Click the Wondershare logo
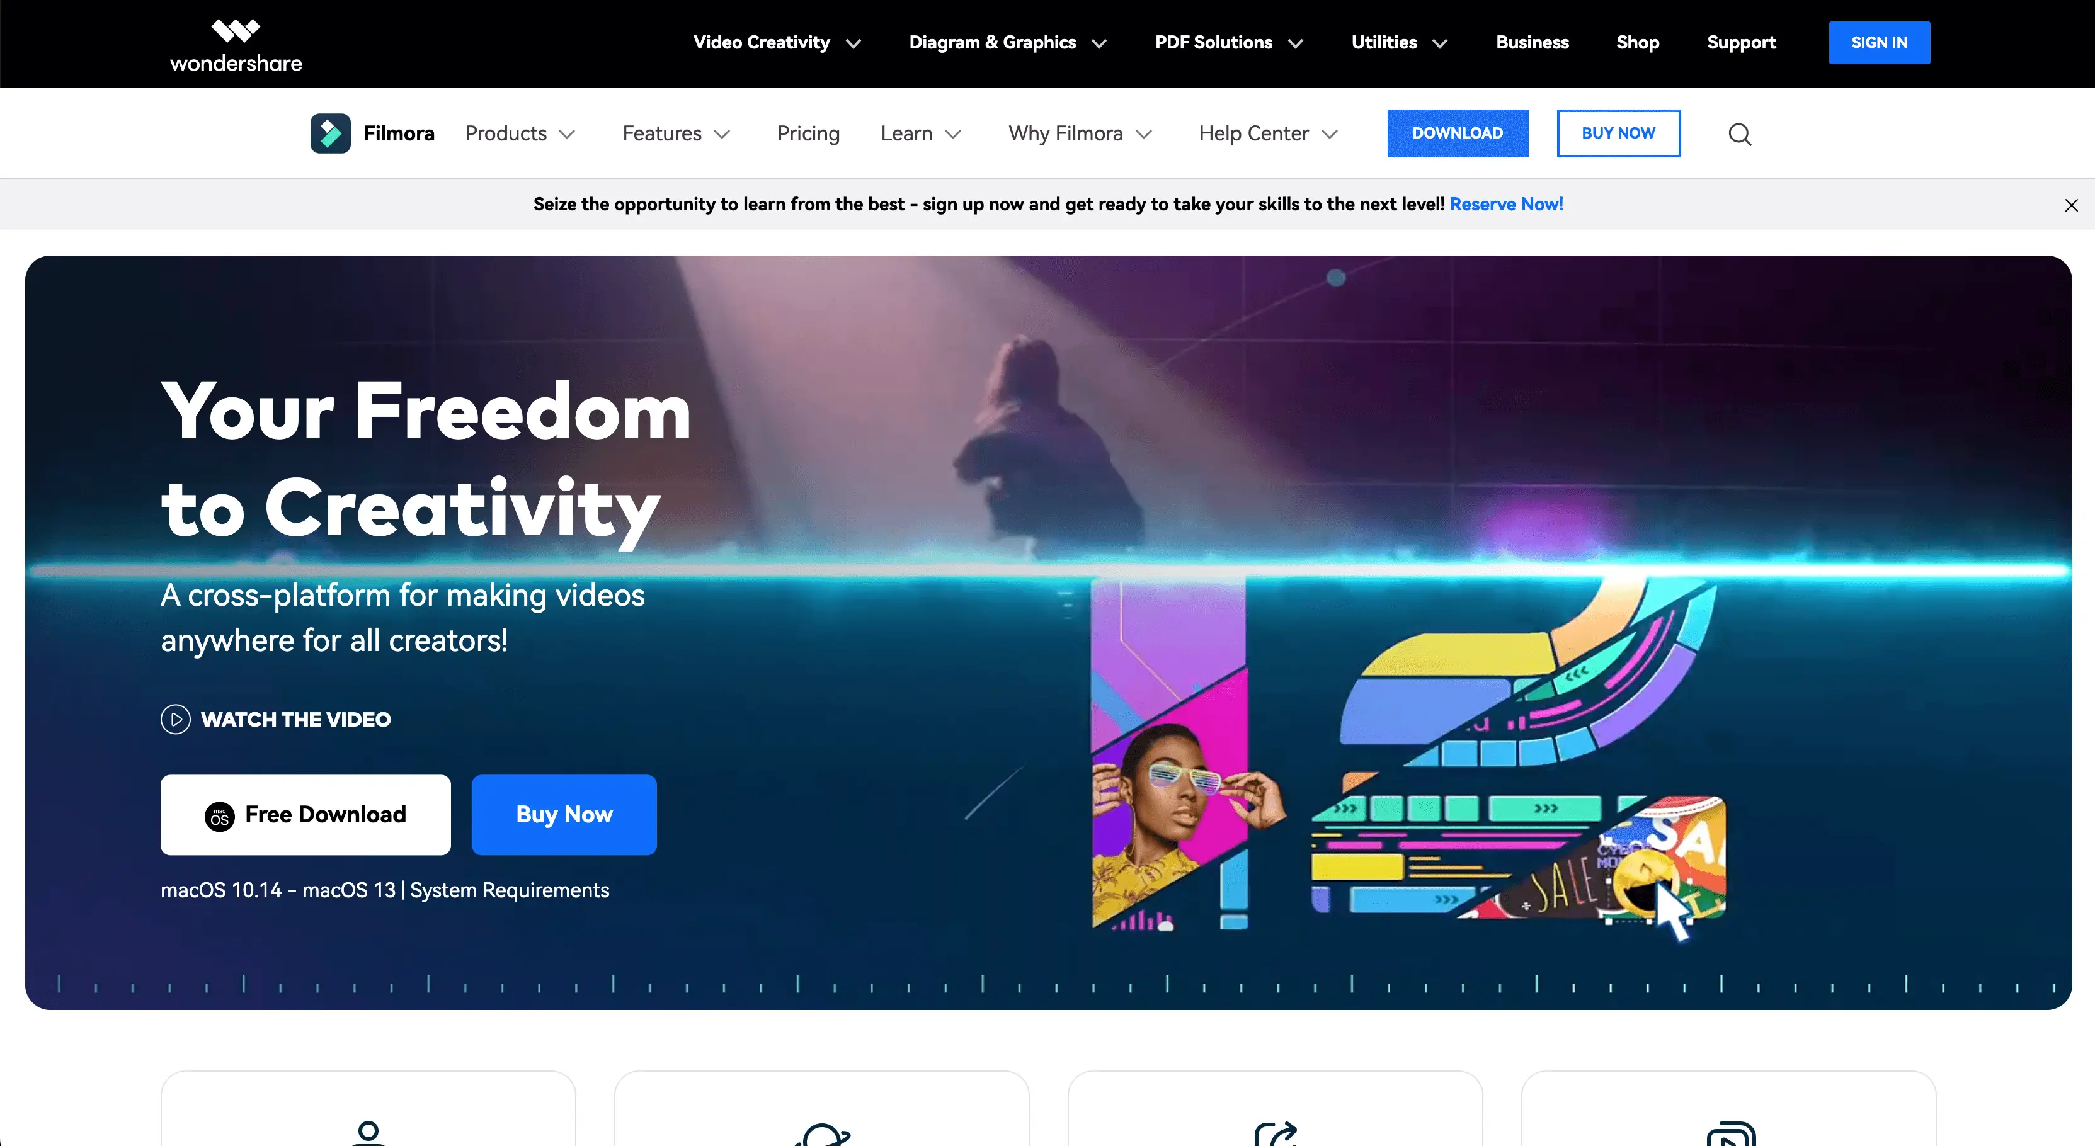Screen dimensions: 2095x1146 point(236,45)
